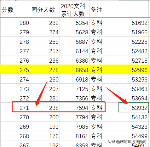Click same-score count cell 238
The height and width of the screenshot is (147, 150).
pyautogui.click(x=45, y=107)
